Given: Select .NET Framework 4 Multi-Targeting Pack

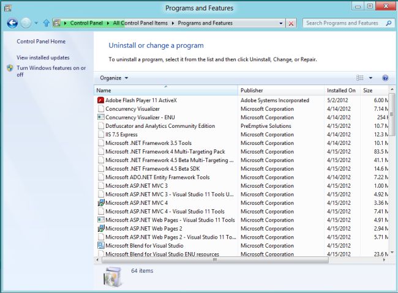Looking at the screenshot, I should tap(165, 152).
